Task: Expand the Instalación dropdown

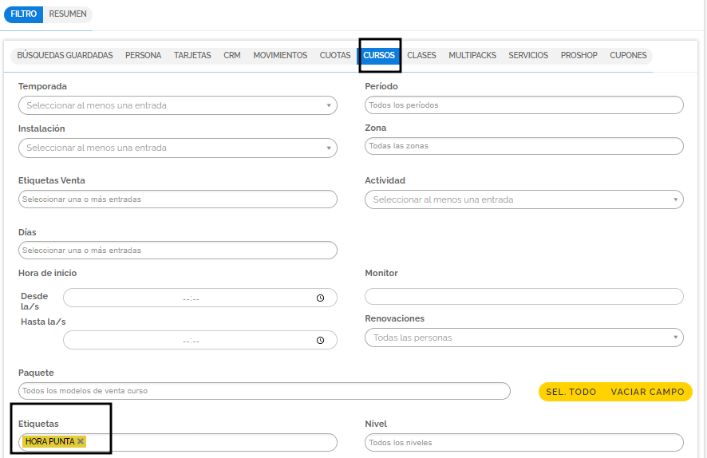Action: click(178, 148)
